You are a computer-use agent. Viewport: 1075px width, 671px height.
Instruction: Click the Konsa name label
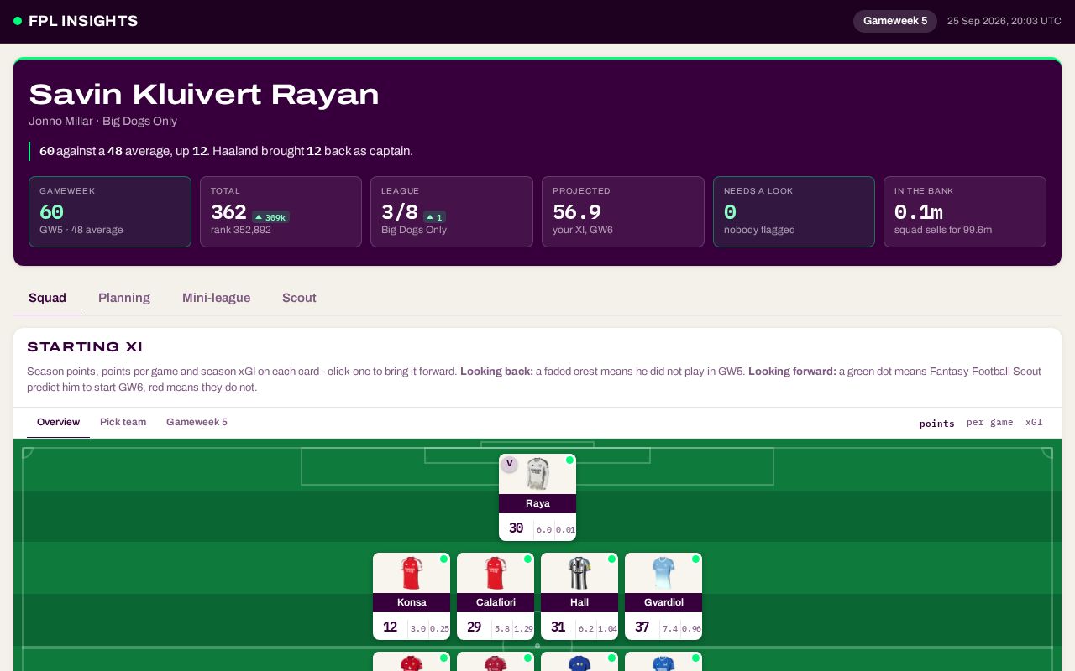pyautogui.click(x=412, y=602)
